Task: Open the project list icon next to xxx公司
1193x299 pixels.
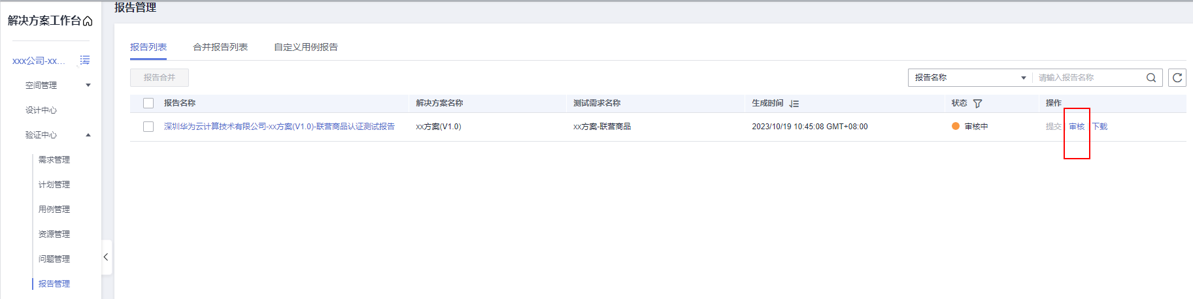Action: tap(85, 60)
